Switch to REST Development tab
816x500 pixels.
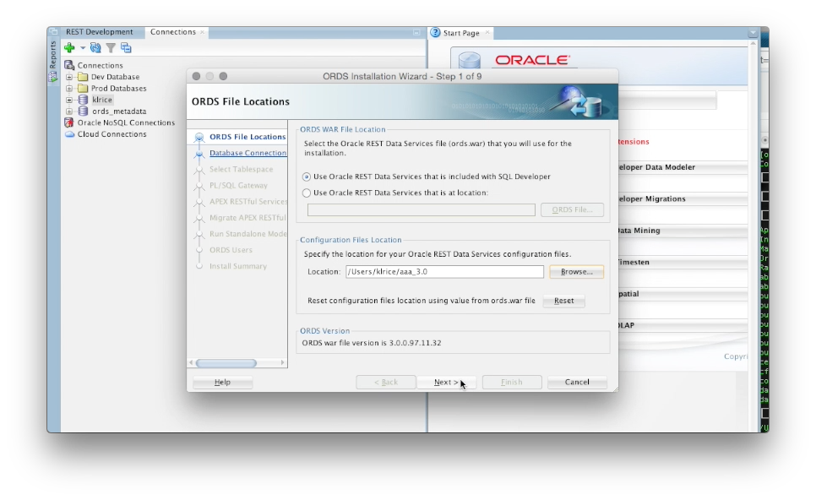tap(99, 32)
